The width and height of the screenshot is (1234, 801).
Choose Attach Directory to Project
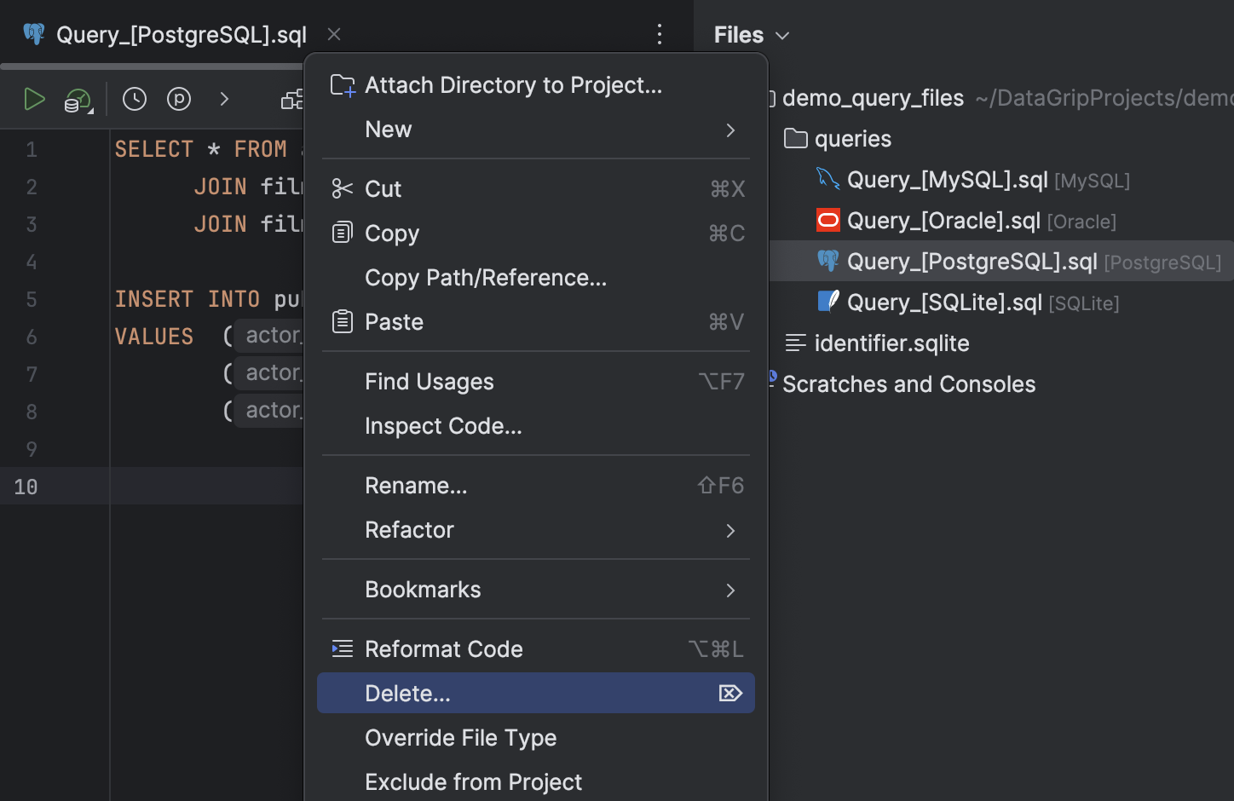click(536, 85)
